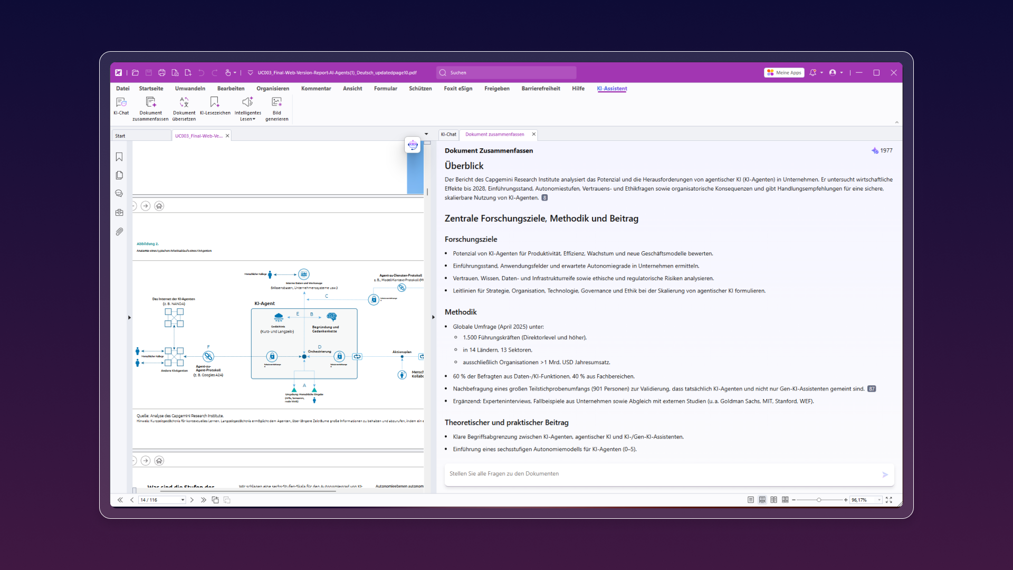Switch to the KI-Chat panel tab
This screenshot has width=1013, height=570.
tap(448, 135)
